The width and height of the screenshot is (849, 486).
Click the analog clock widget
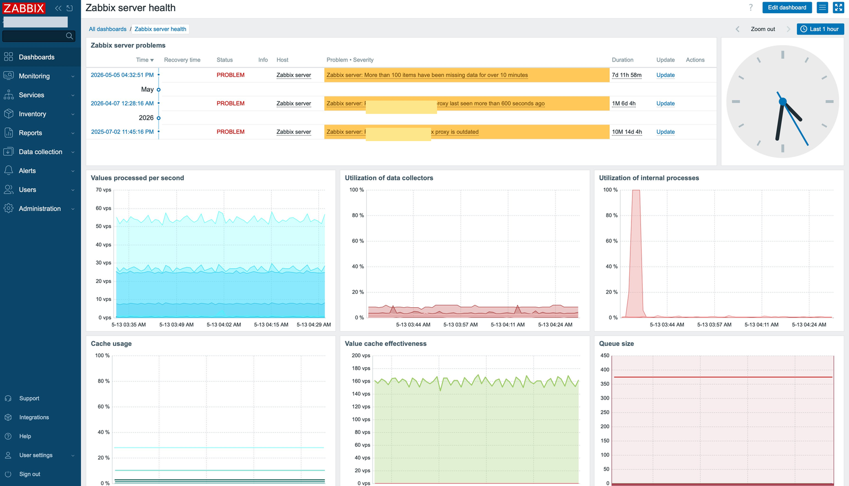(783, 101)
